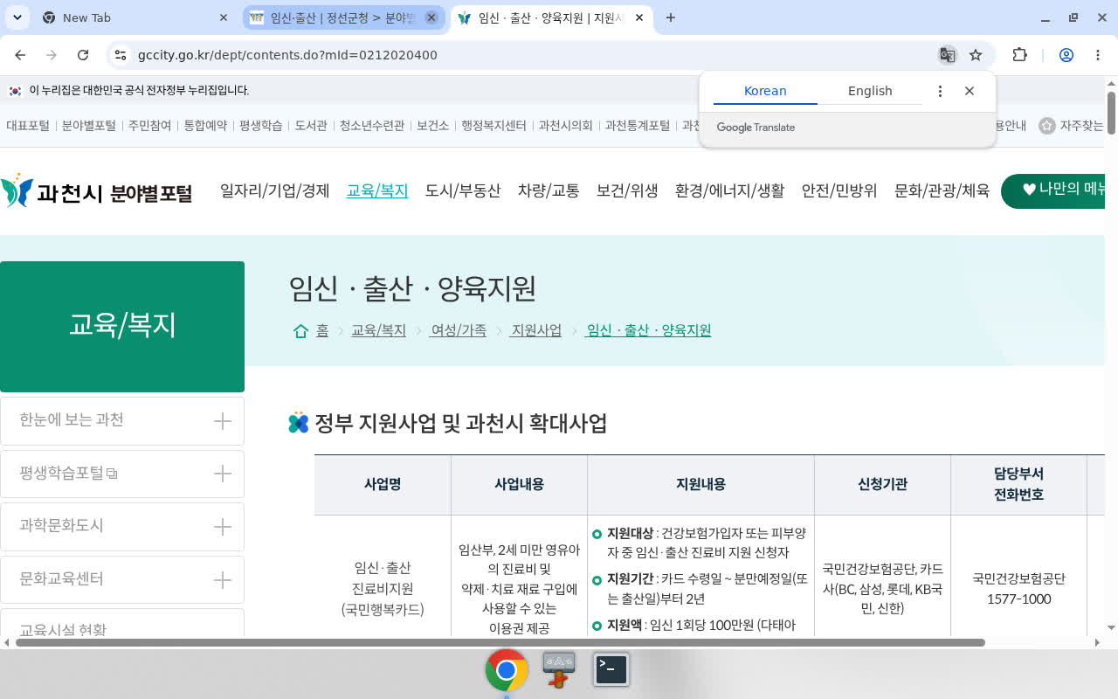Click the address bar URL field
1118x699 pixels.
524,55
